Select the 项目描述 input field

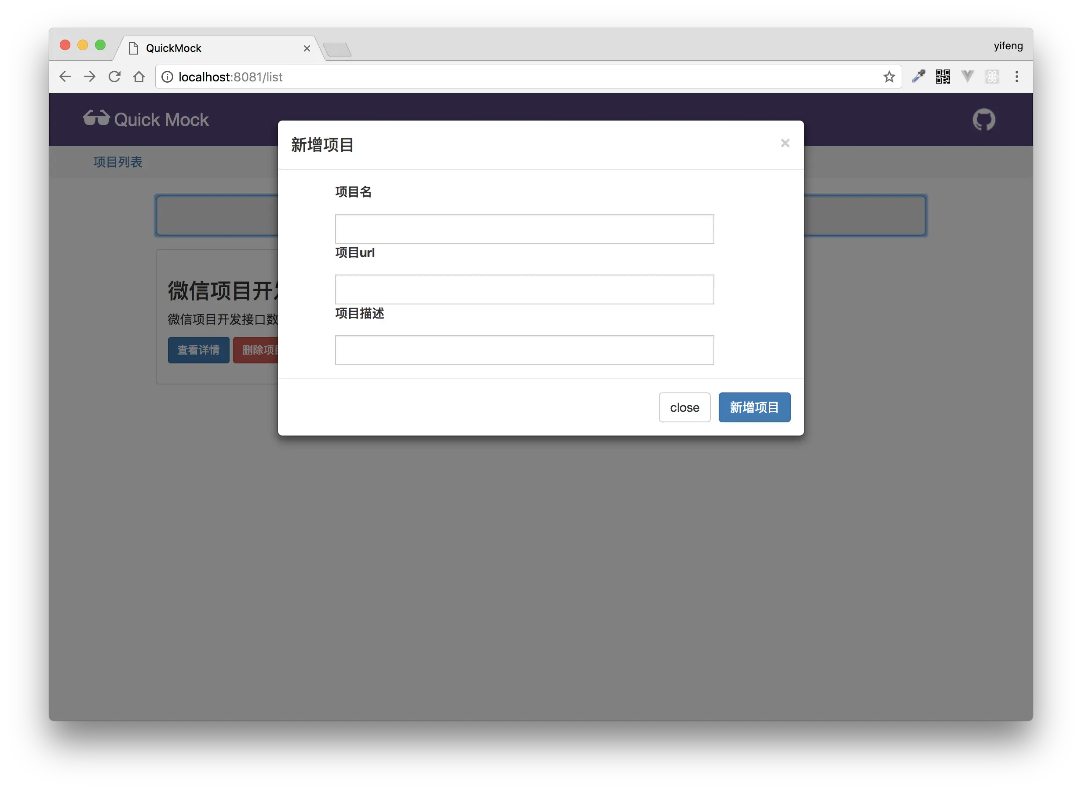[524, 350]
